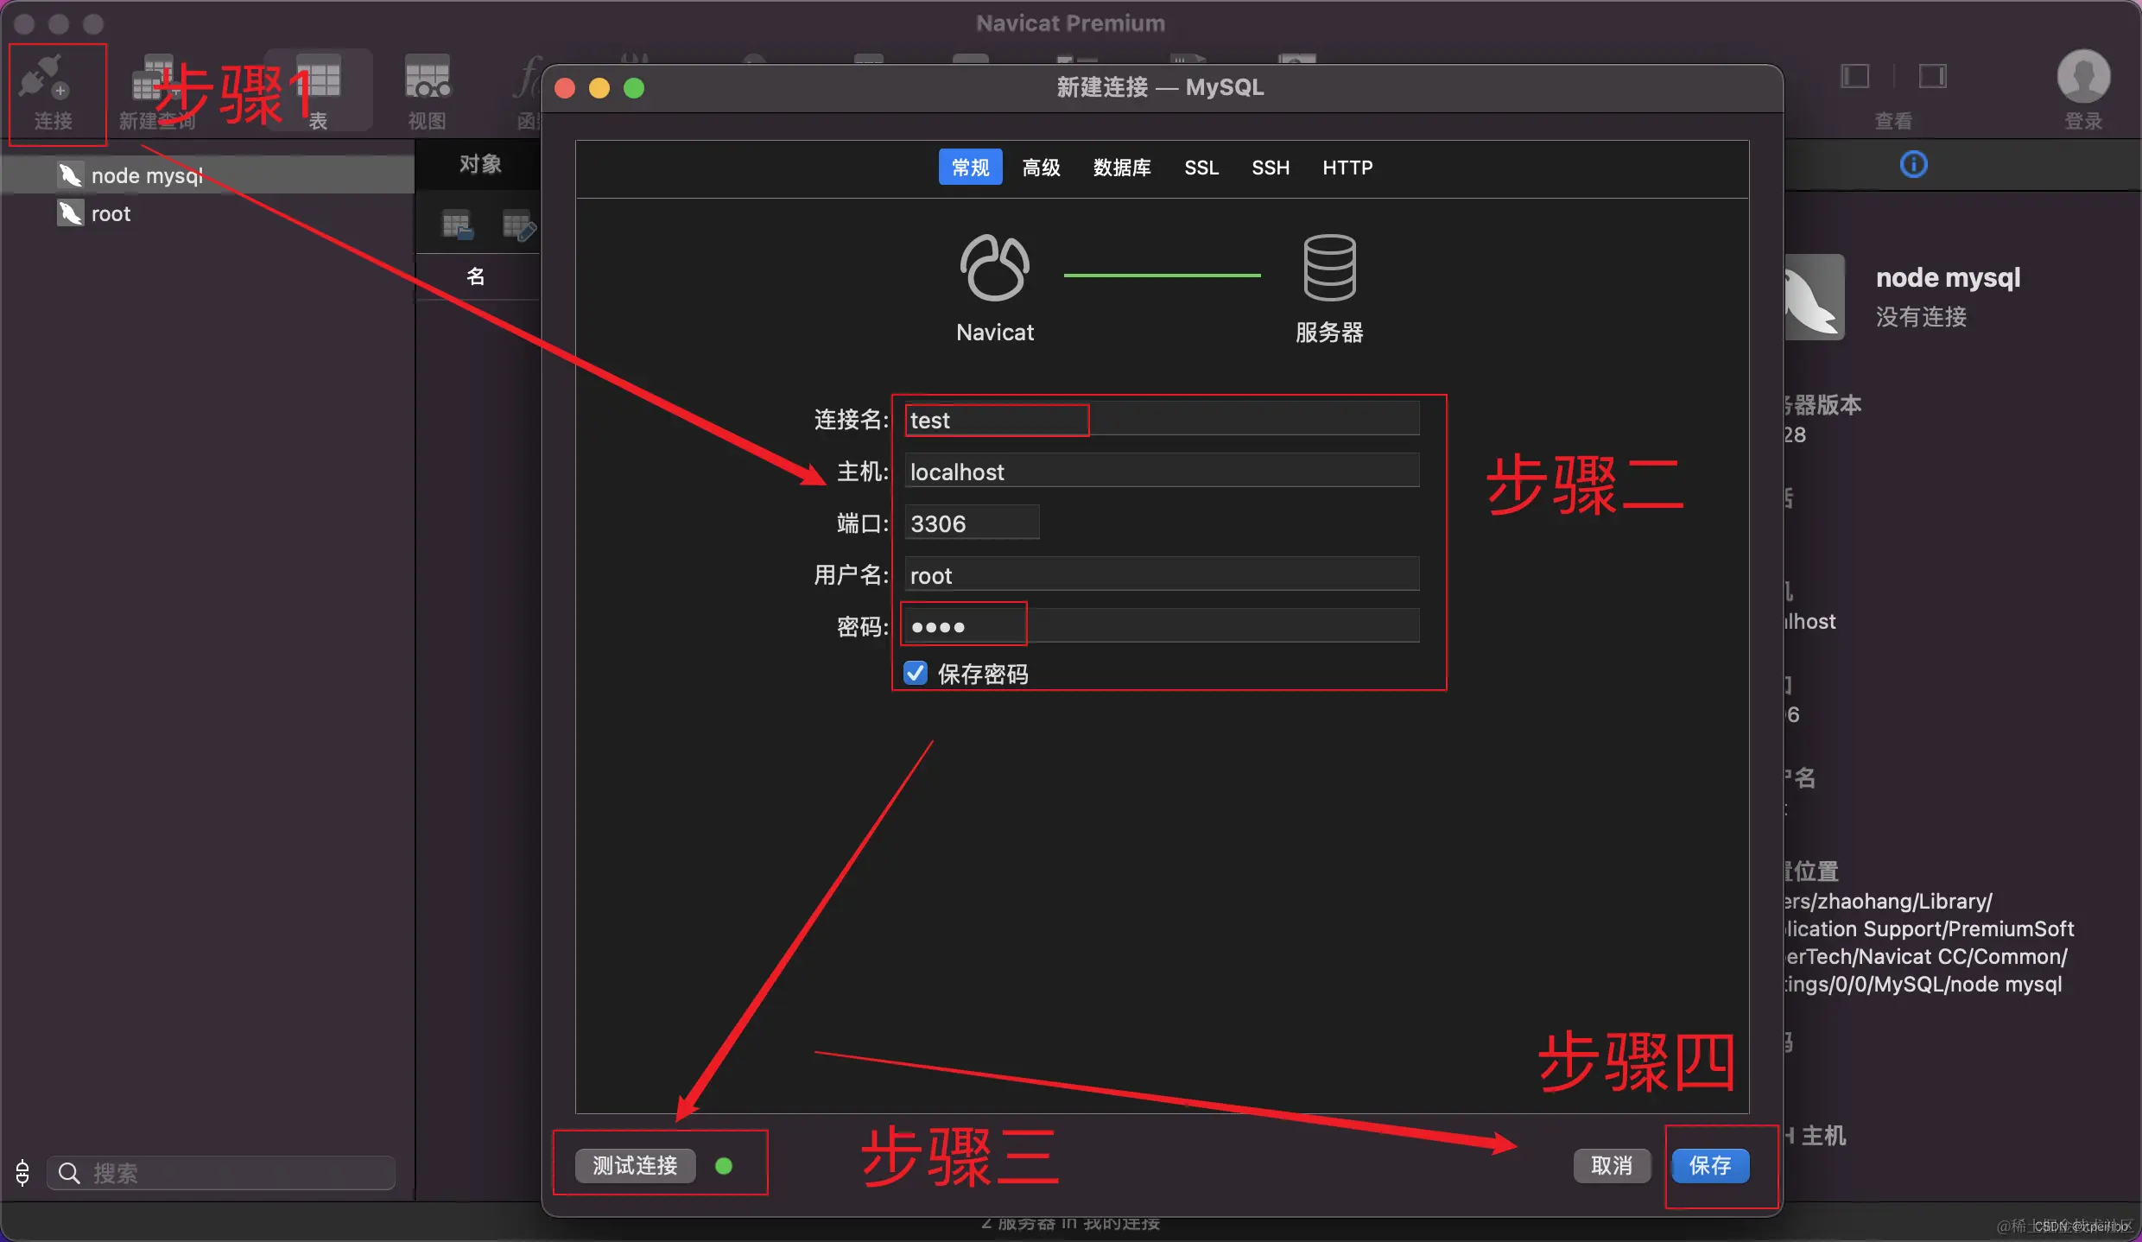The height and width of the screenshot is (1242, 2142).
Task: Switch to the SSH tab
Action: coord(1270,168)
